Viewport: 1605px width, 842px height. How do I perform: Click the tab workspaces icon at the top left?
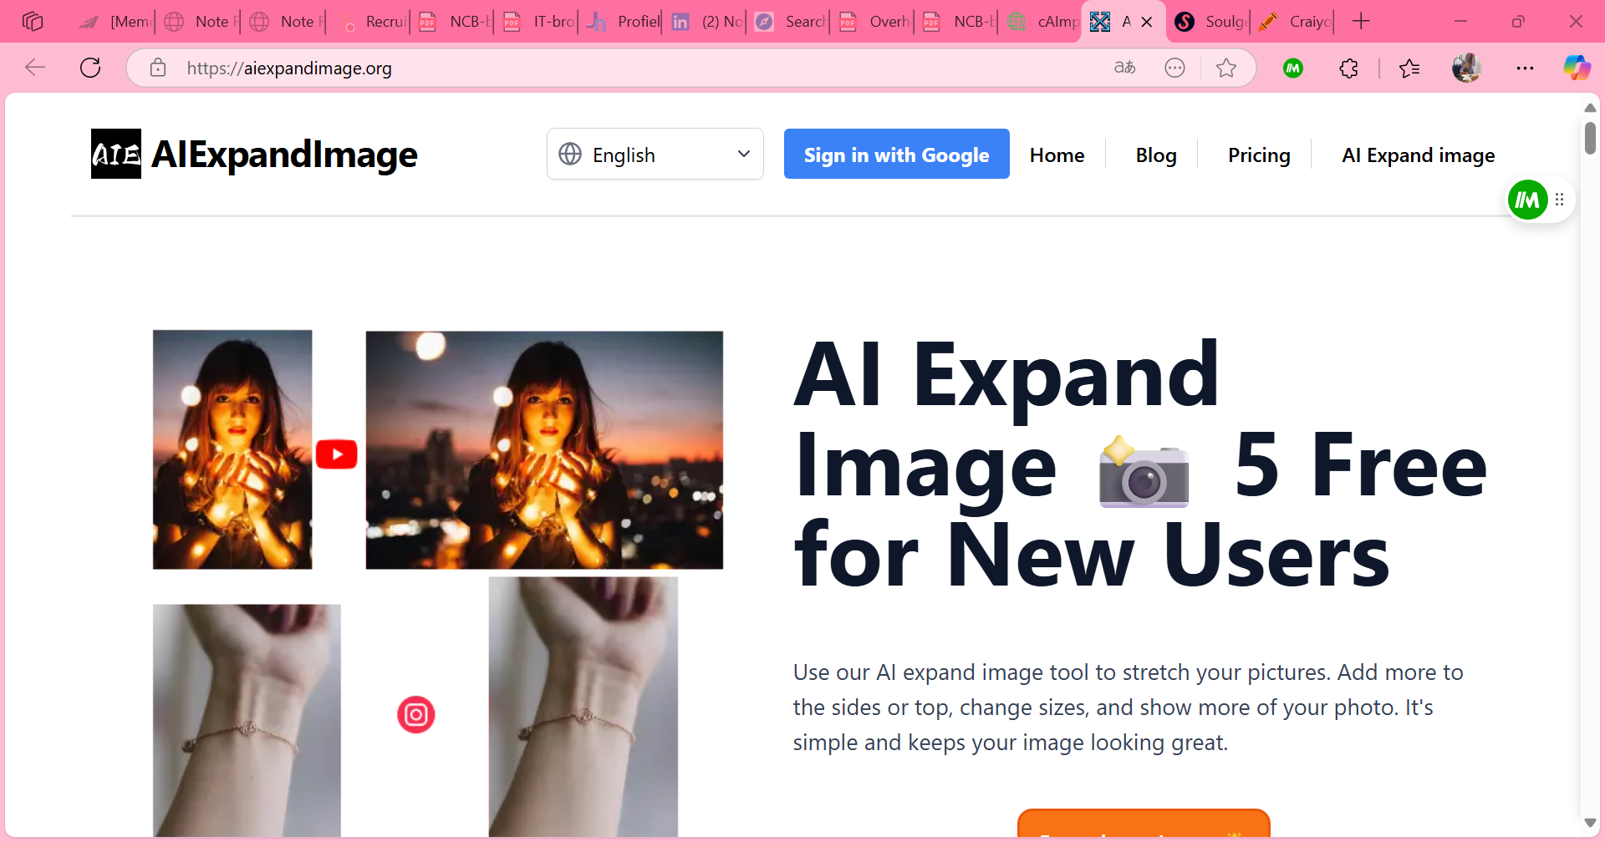click(x=33, y=21)
